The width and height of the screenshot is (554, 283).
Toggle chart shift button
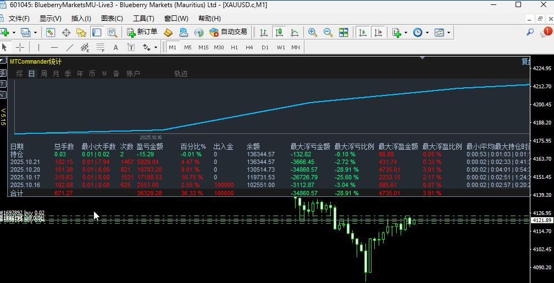378,32
